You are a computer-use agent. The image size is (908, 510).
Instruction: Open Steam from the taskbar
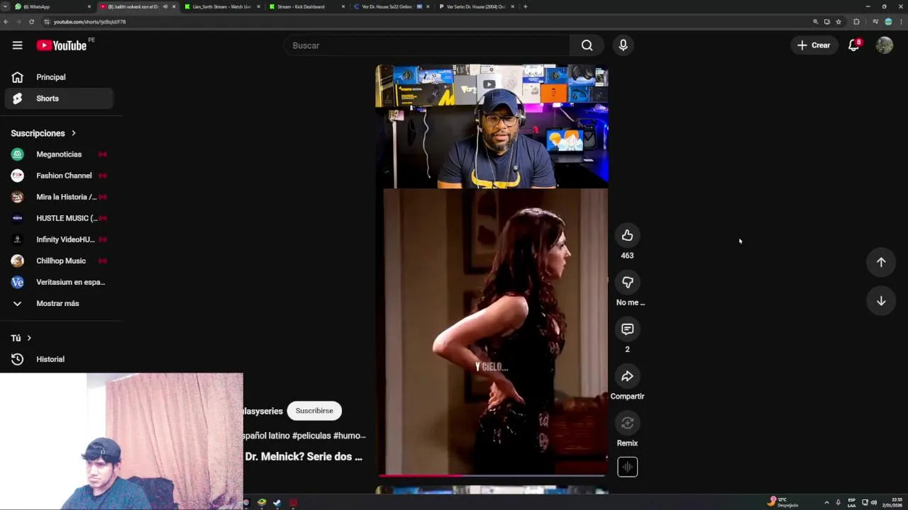277,503
